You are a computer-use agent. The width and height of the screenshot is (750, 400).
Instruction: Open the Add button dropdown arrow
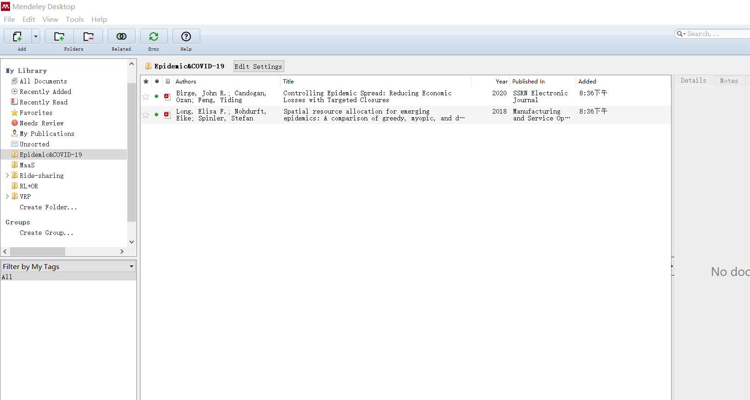pyautogui.click(x=36, y=36)
